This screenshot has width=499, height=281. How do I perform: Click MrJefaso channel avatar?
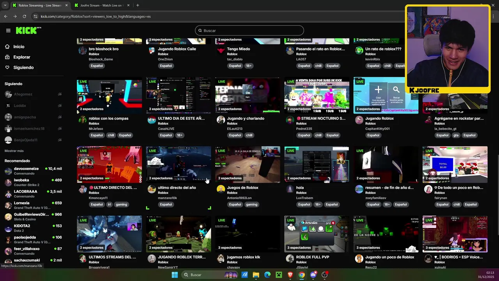[82, 120]
